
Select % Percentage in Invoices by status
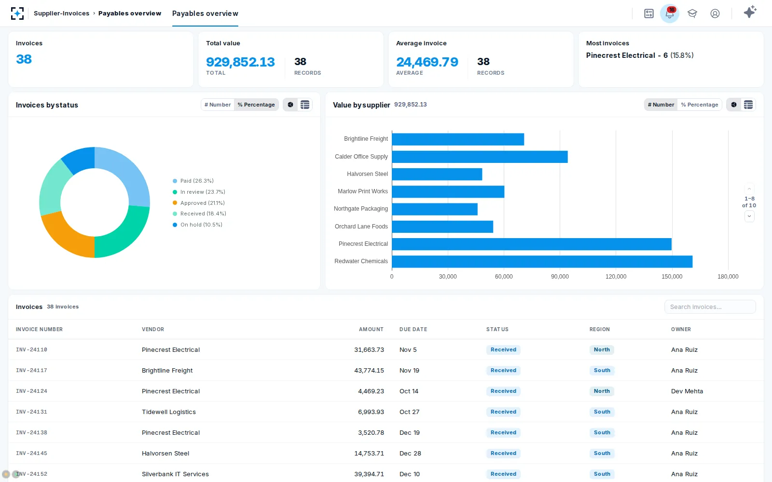[x=256, y=105]
